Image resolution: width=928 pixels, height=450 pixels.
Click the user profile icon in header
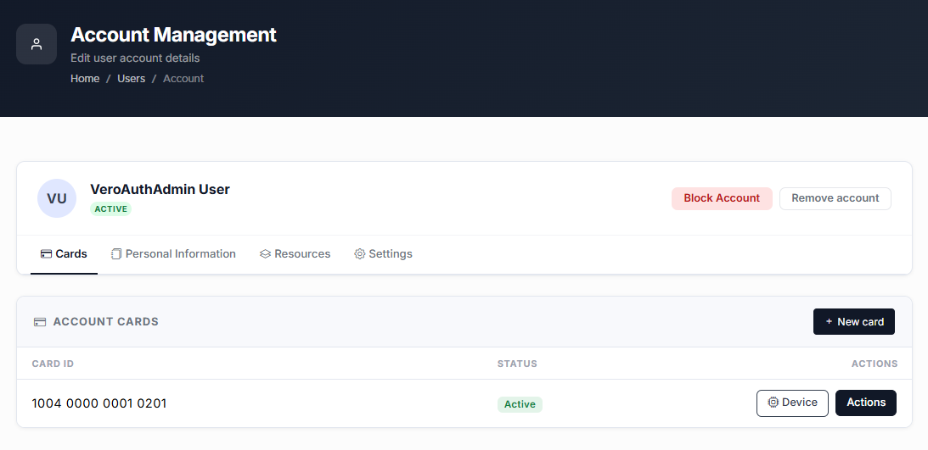[37, 44]
